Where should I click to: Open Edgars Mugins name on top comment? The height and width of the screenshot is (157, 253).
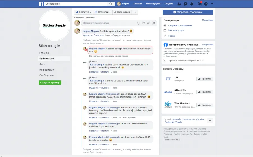tap(91, 31)
